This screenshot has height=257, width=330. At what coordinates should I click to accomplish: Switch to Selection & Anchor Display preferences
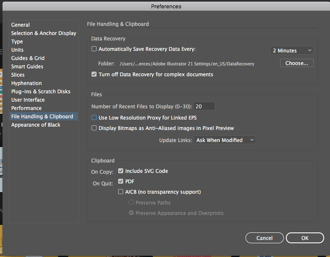44,33
